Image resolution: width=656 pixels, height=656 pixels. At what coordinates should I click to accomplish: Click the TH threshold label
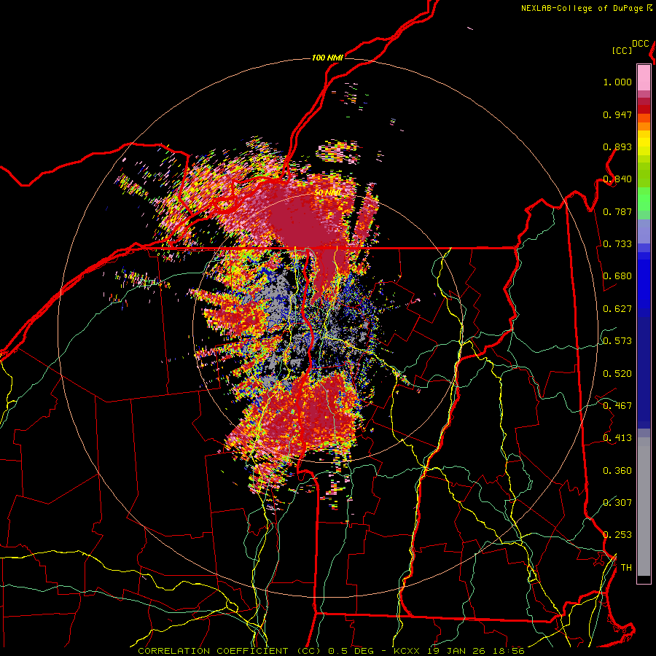626,568
